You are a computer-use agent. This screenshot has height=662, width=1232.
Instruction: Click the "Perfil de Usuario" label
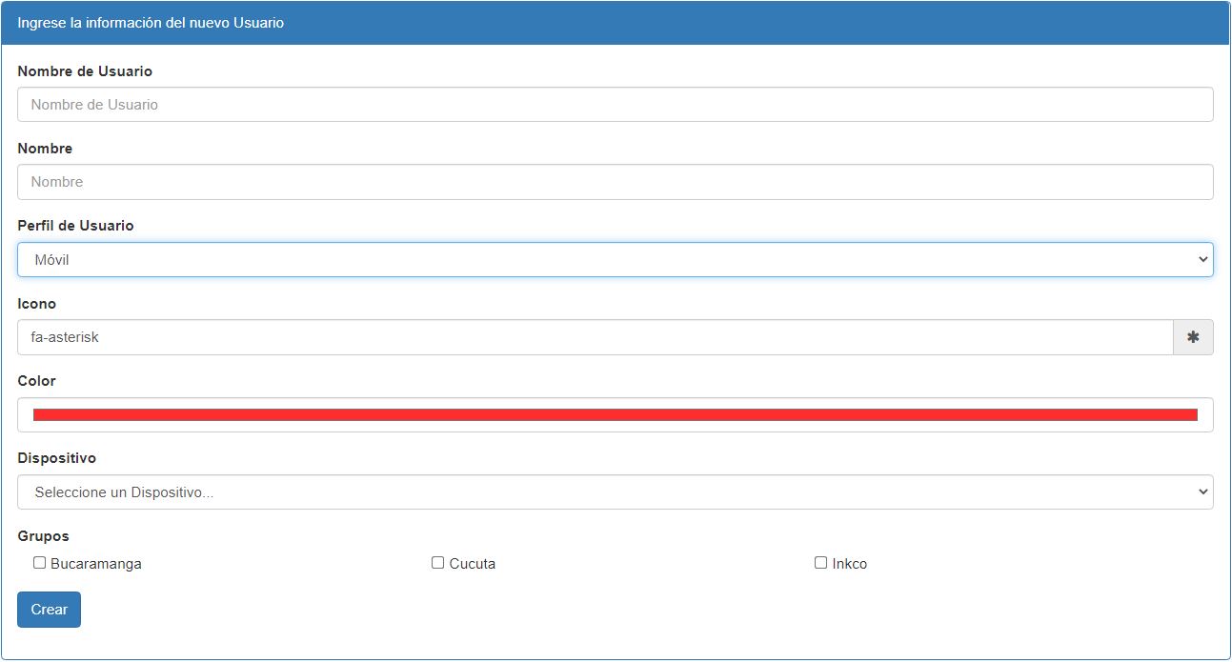coord(75,226)
